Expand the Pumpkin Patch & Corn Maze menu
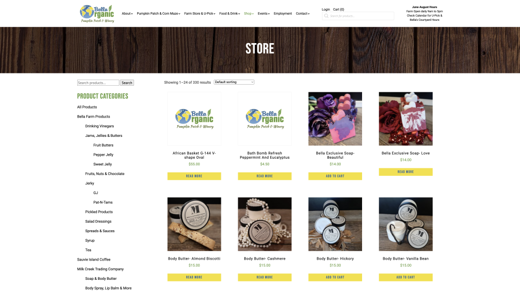The width and height of the screenshot is (520, 292). (x=158, y=14)
